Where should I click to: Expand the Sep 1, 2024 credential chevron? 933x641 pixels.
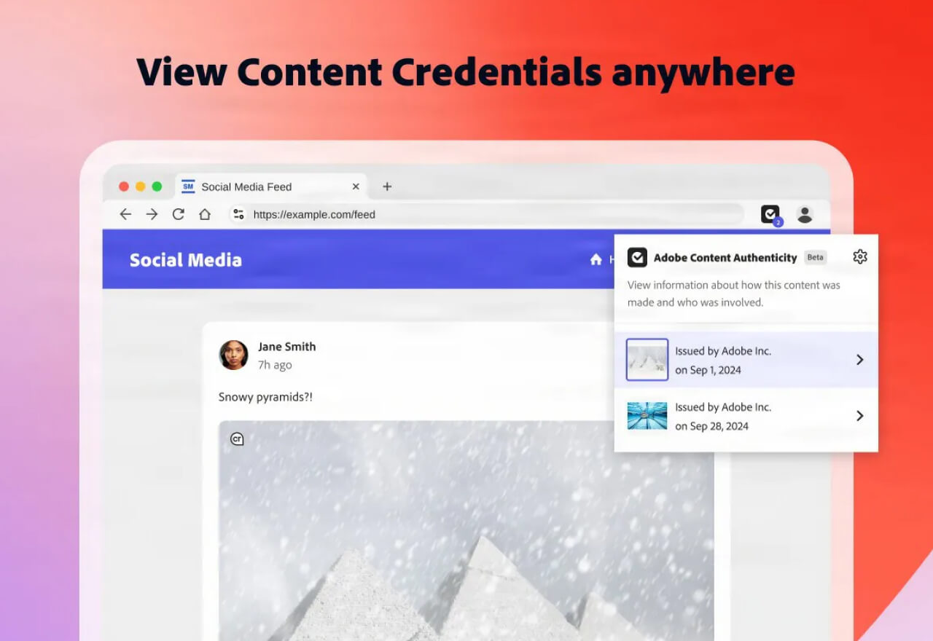click(x=860, y=360)
